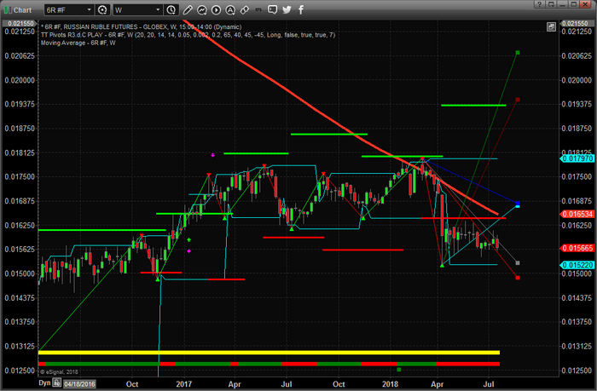597x391 pixels.
Task: Click the cyan 0.017970 price tag
Action: point(577,158)
